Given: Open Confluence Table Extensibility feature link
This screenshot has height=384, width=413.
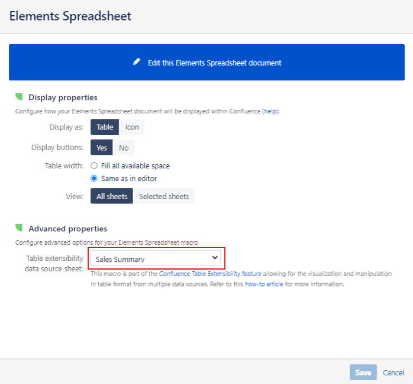Looking at the screenshot, I should 210,274.
